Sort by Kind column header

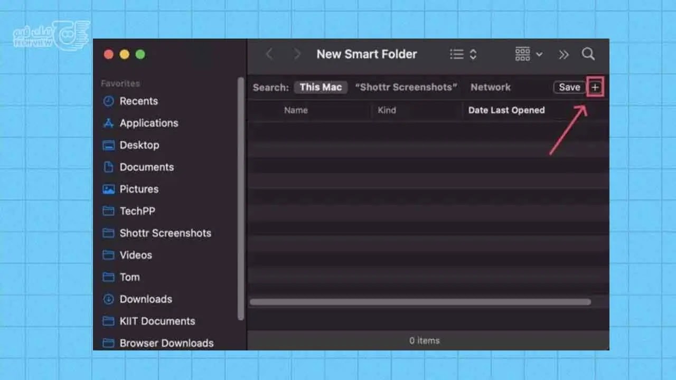click(387, 110)
